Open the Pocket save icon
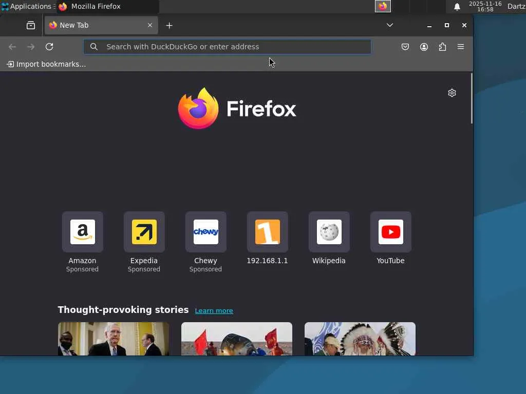This screenshot has height=394, width=526. (405, 47)
